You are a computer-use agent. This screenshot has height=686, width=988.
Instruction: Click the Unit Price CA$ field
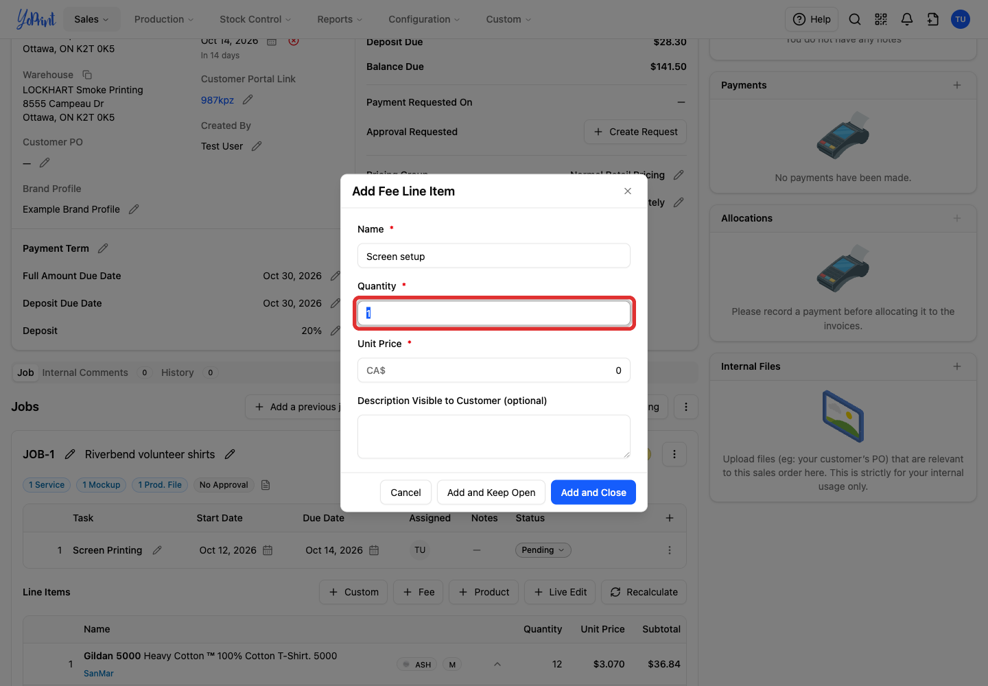point(494,370)
